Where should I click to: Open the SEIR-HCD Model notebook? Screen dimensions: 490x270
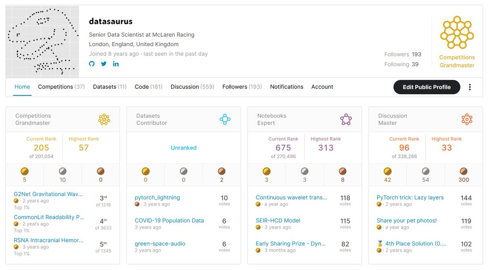[278, 221]
